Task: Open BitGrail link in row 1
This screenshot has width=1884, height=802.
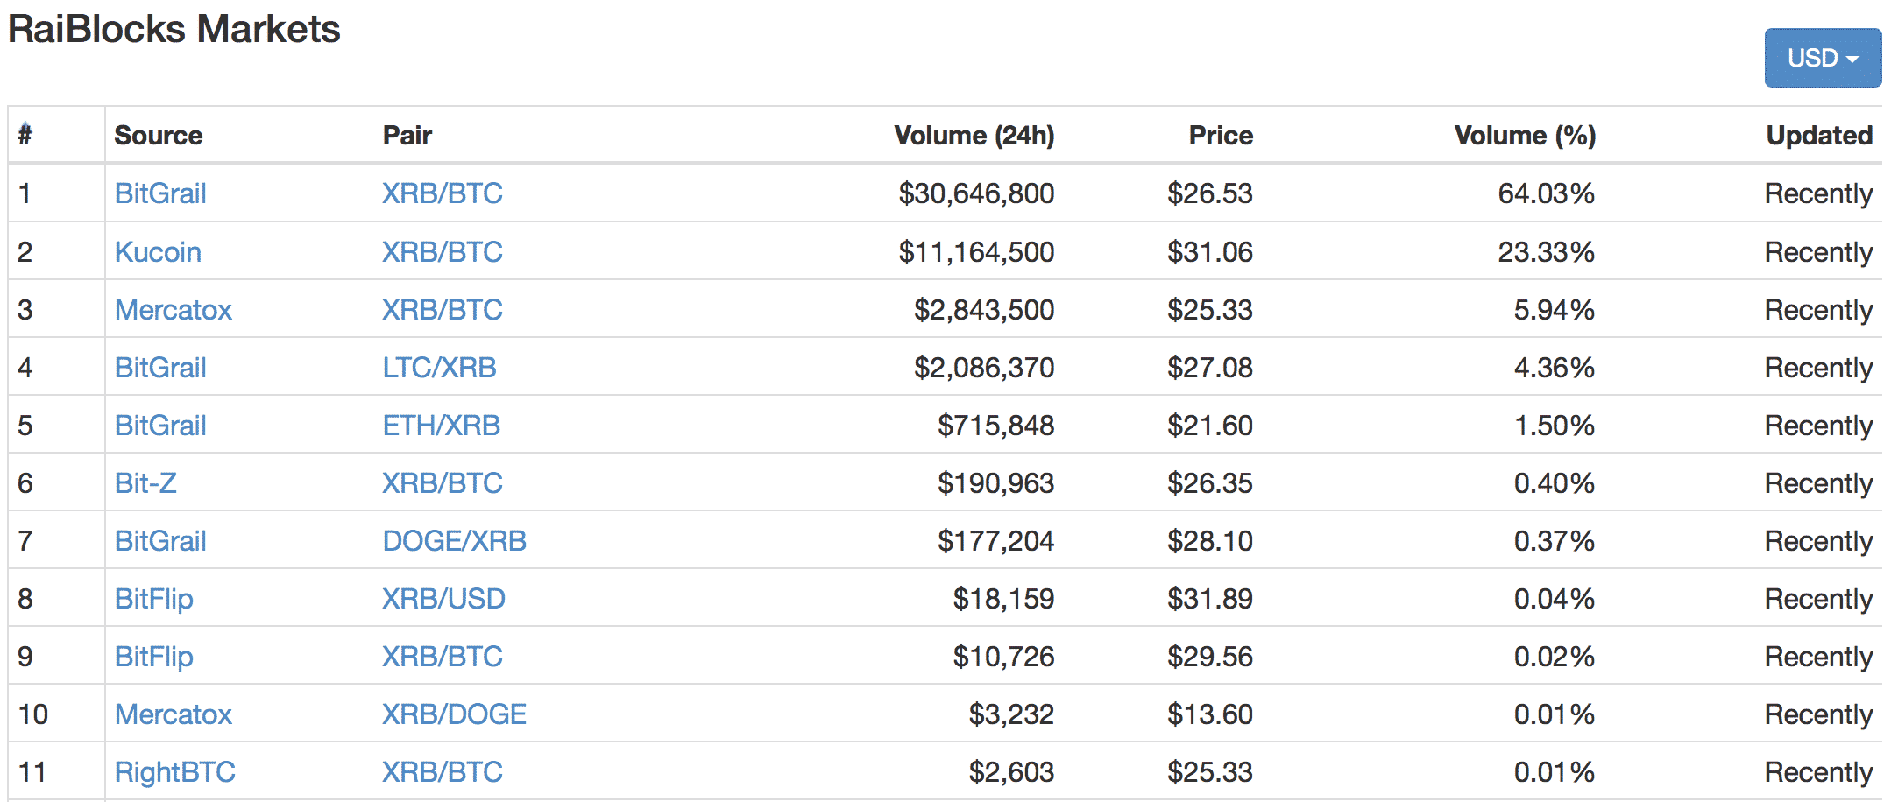Action: coord(160,193)
